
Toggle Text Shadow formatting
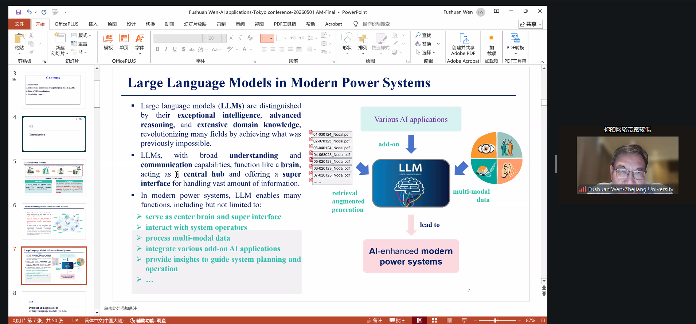click(184, 49)
